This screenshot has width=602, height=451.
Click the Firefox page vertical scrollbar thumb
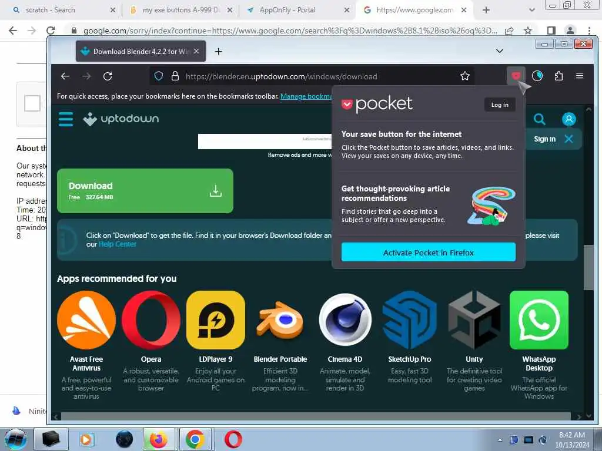tap(588, 267)
